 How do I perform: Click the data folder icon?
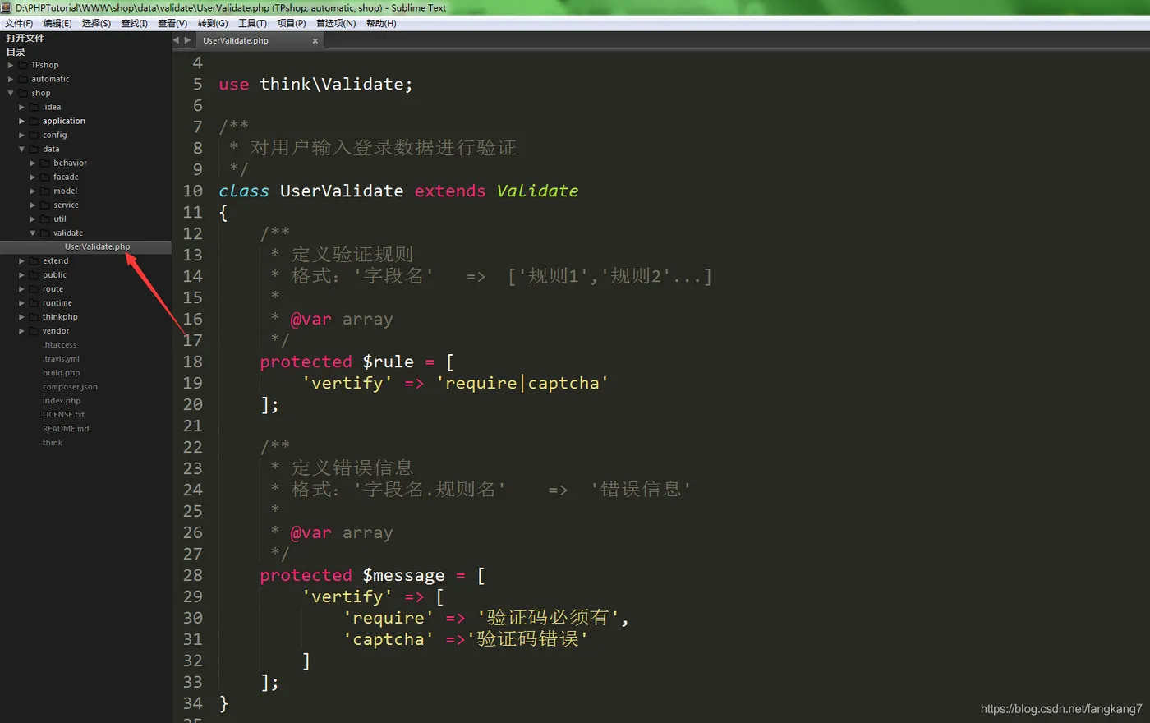pos(34,149)
